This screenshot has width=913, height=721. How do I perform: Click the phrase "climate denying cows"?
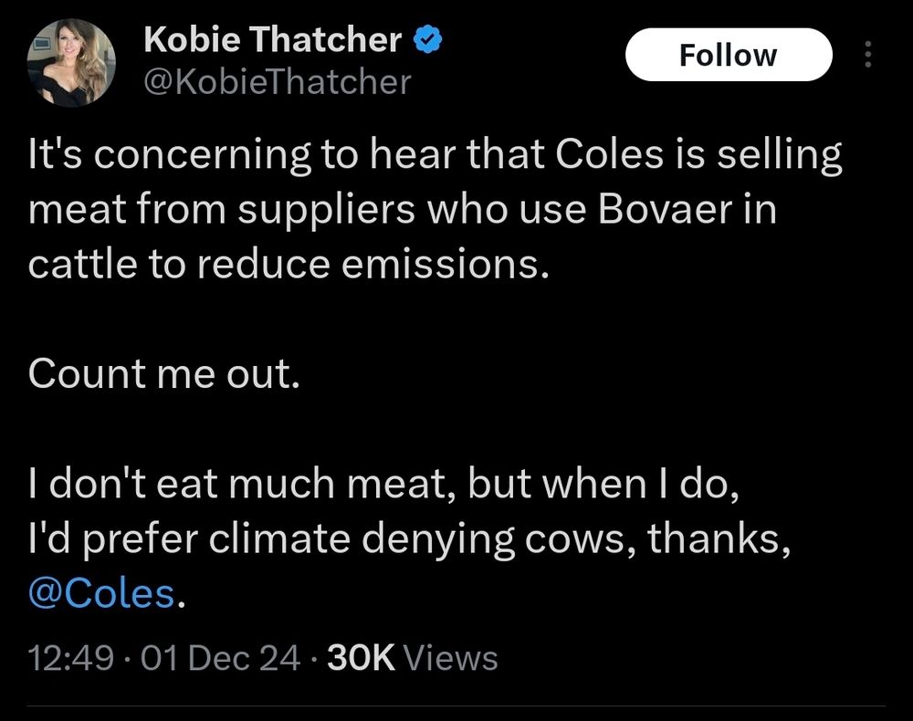[x=424, y=539]
